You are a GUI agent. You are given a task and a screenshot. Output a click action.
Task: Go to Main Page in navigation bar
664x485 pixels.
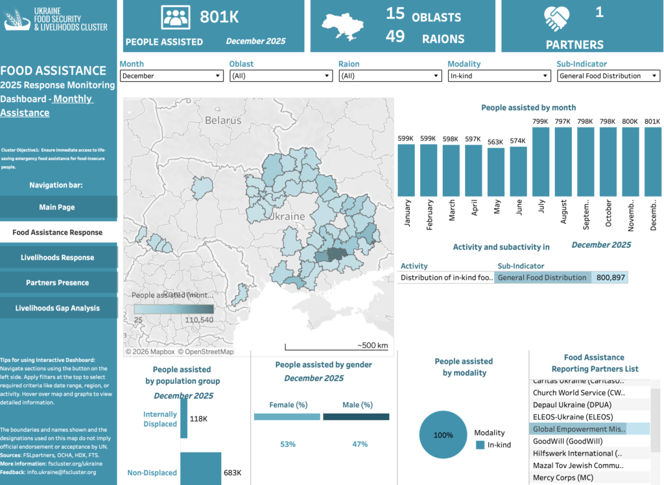point(58,207)
